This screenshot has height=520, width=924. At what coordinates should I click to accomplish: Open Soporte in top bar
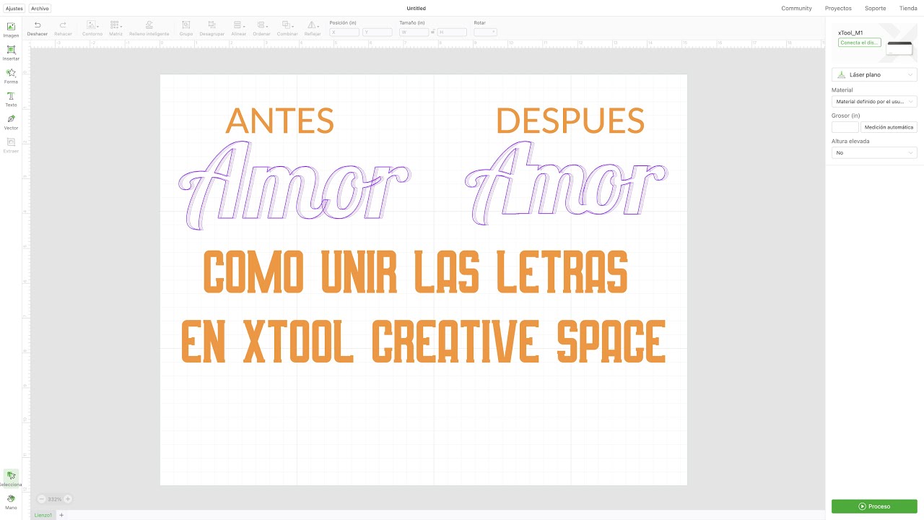(875, 9)
